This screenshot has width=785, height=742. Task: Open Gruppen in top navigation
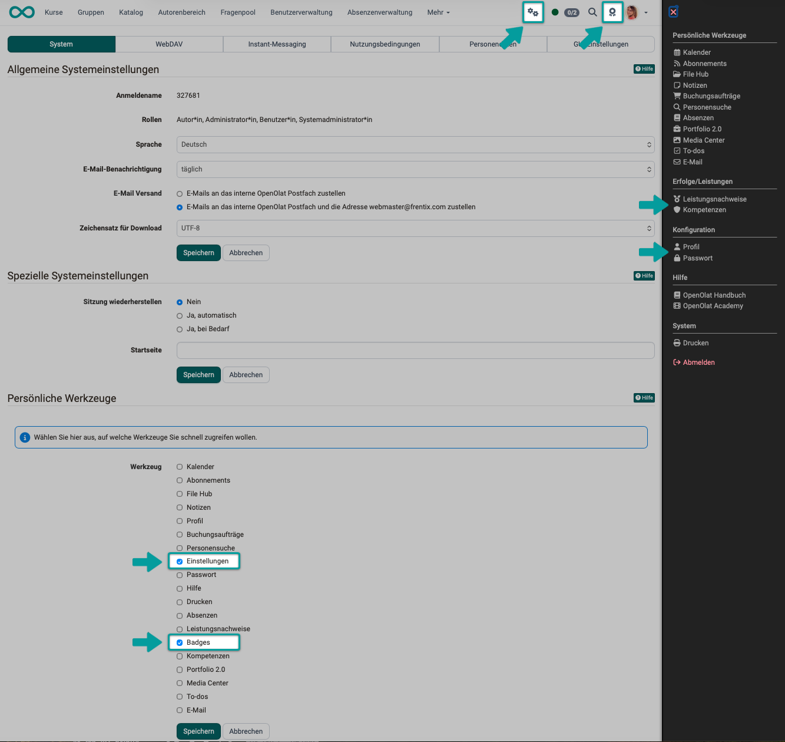click(x=91, y=12)
